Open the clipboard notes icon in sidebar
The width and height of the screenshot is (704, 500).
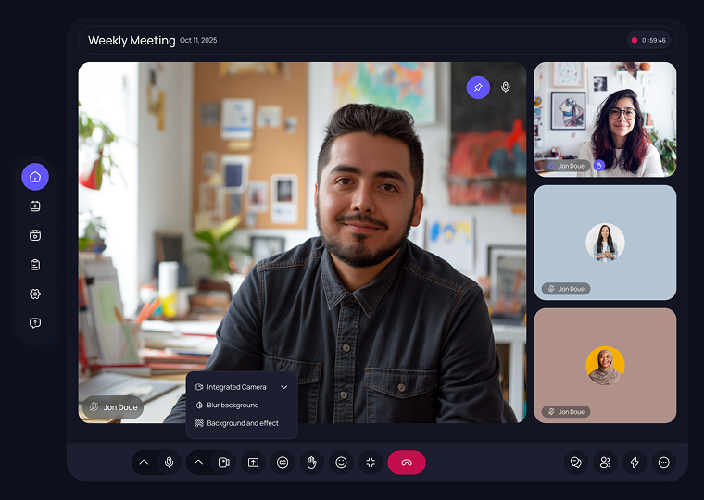(35, 265)
